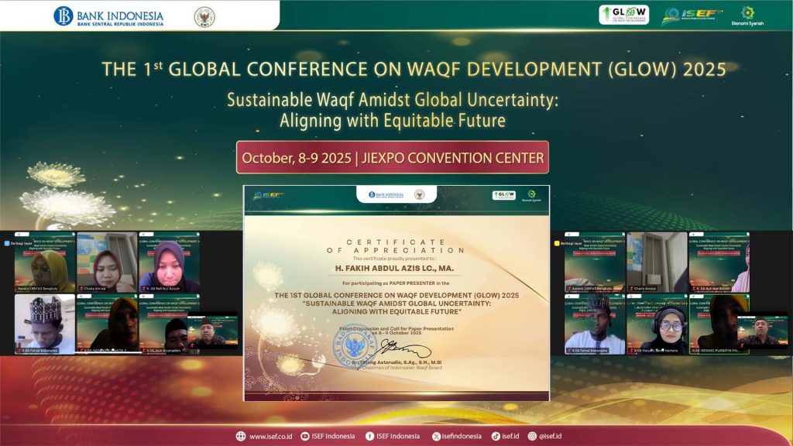Click the globe icon beside www.isef.co.id
The image size is (793, 446).
click(x=242, y=436)
